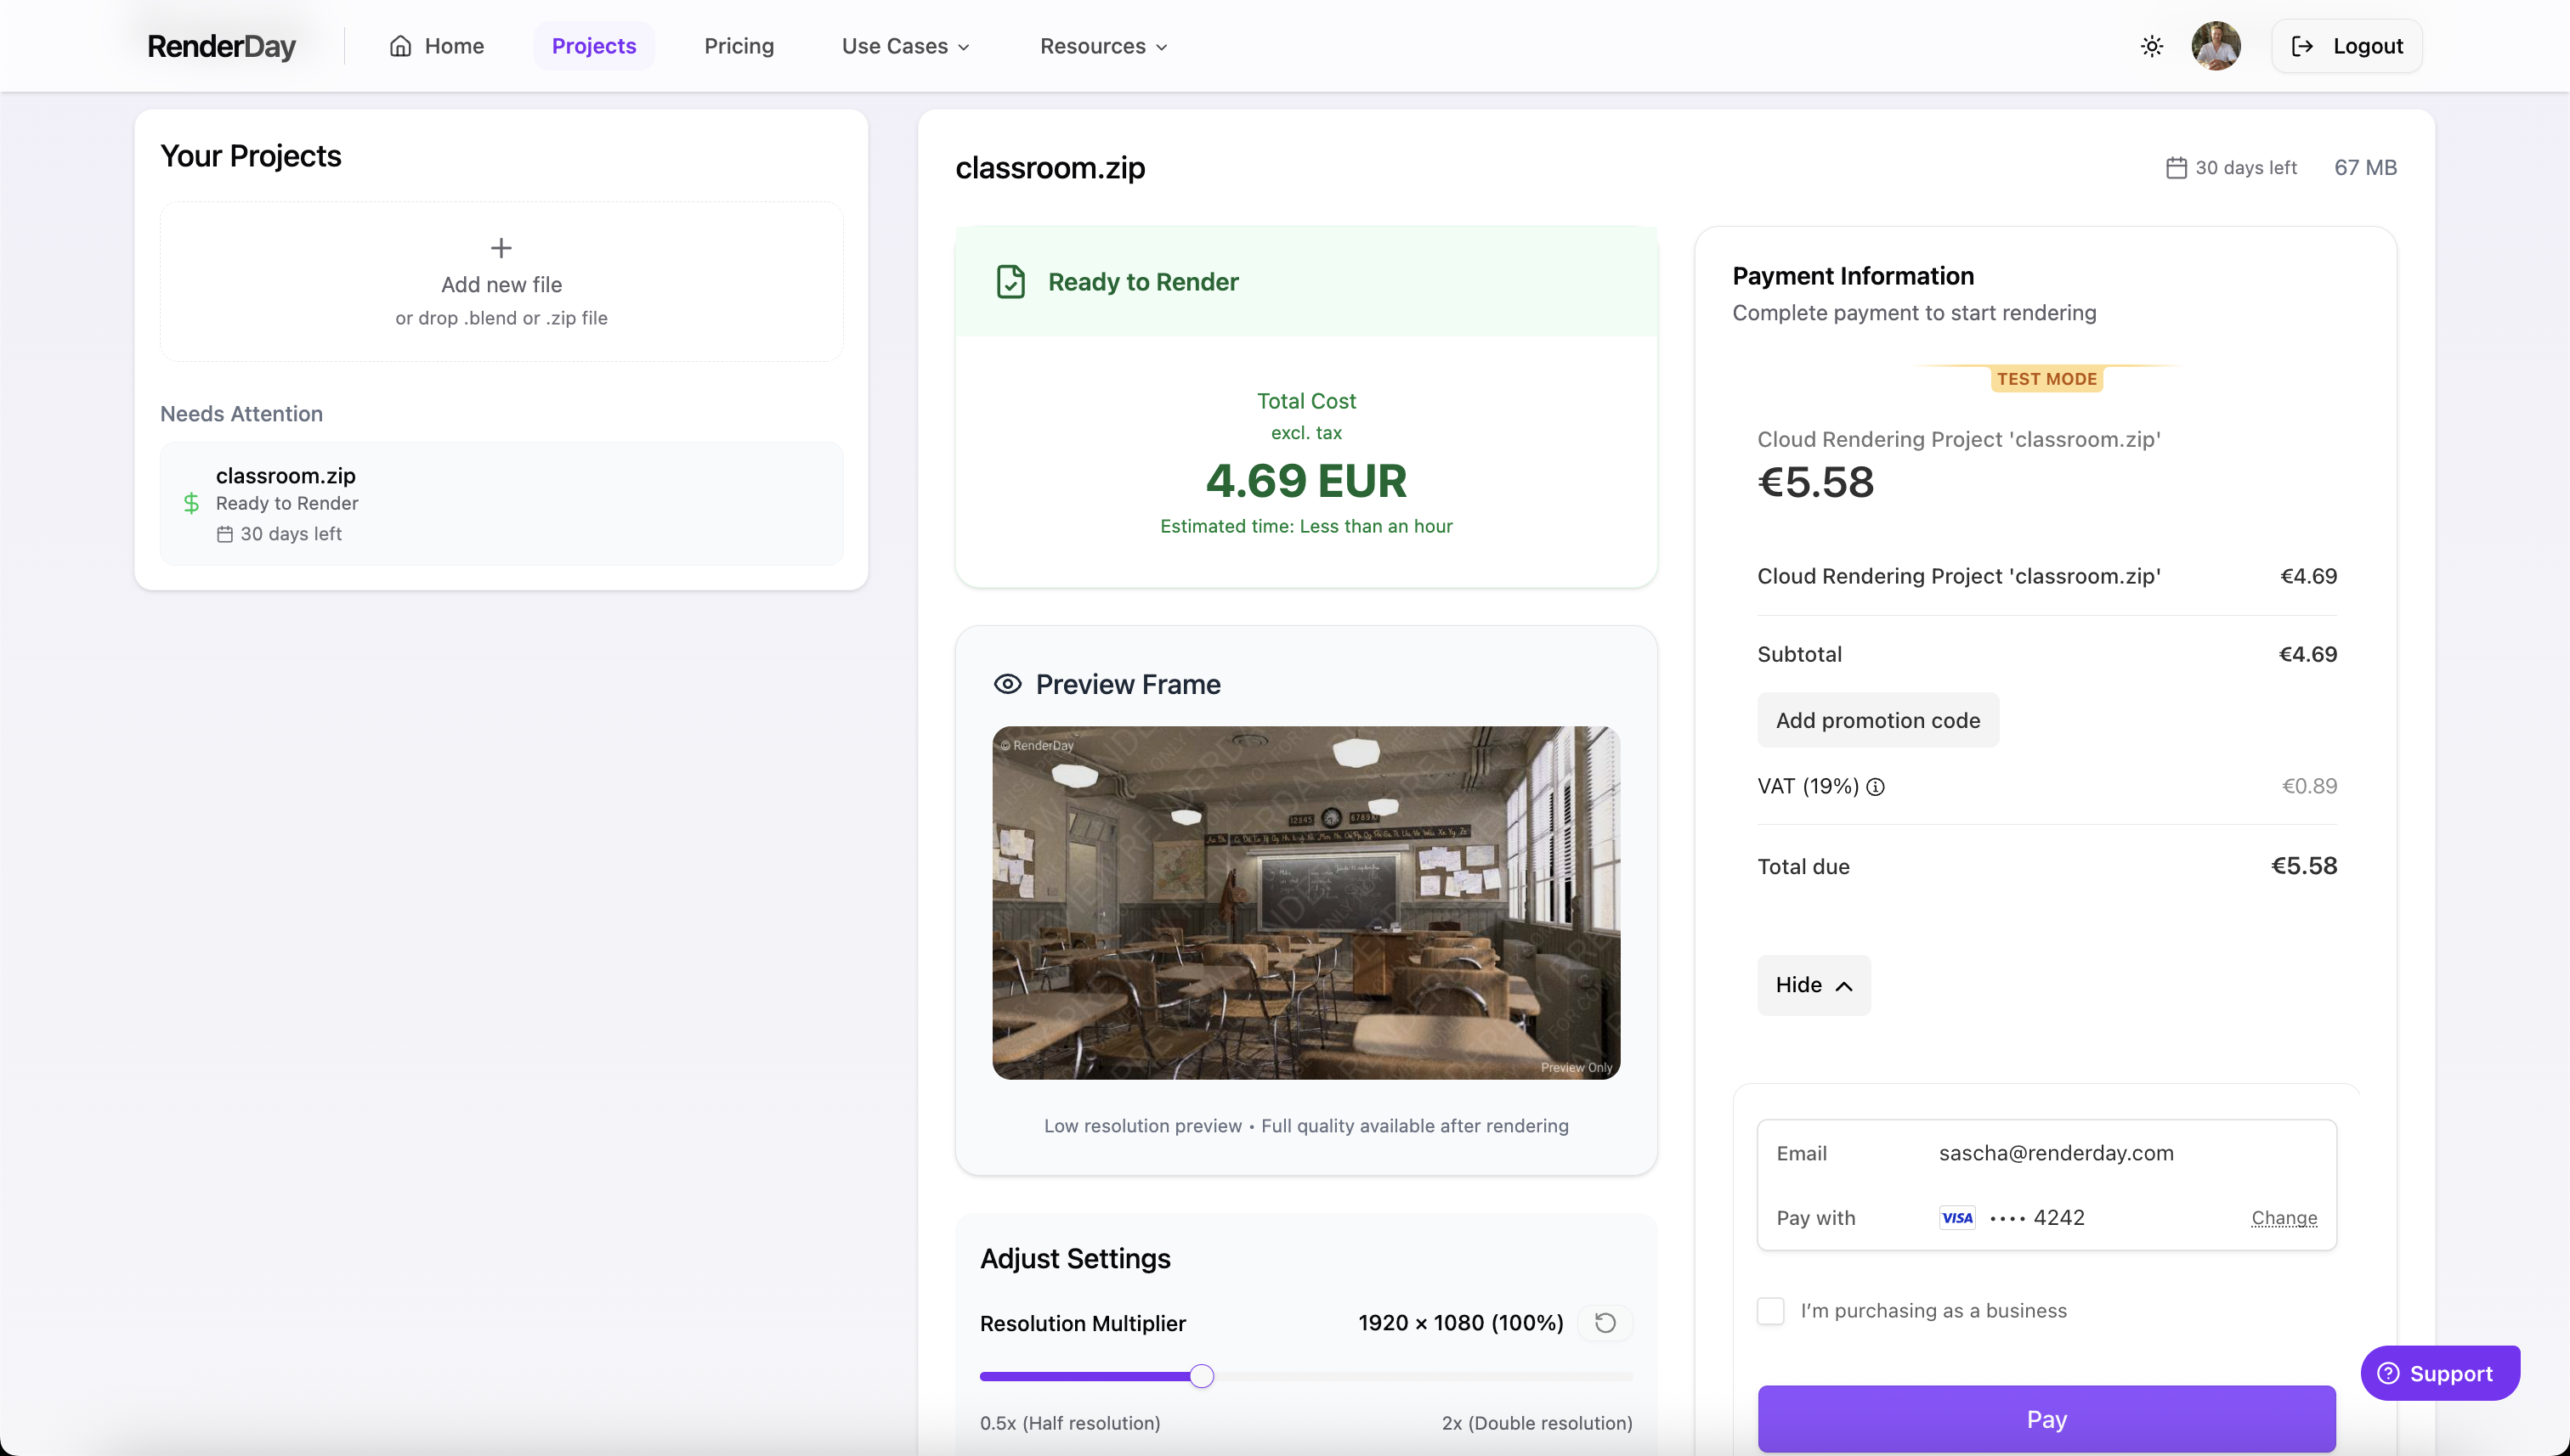Click the Total due €5.58 amount

(2303, 866)
